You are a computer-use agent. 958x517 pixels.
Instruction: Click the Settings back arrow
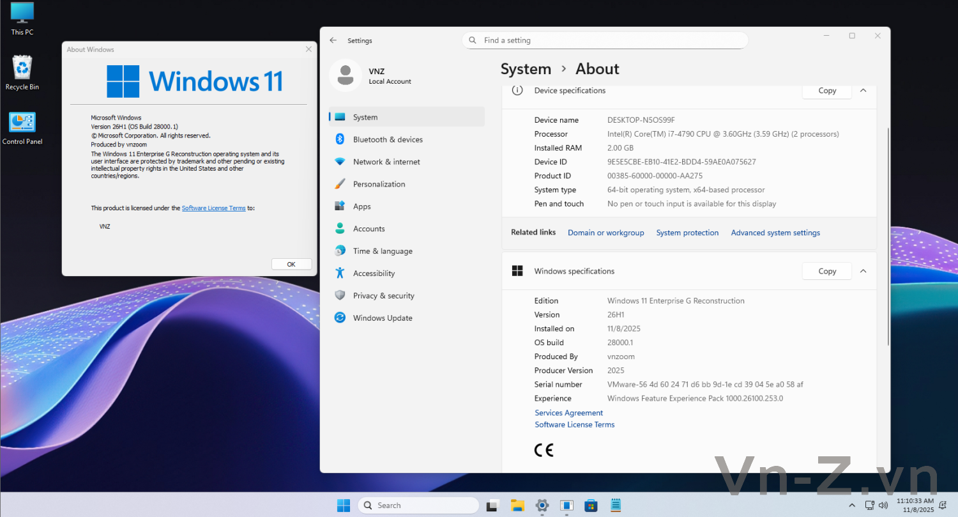(333, 40)
